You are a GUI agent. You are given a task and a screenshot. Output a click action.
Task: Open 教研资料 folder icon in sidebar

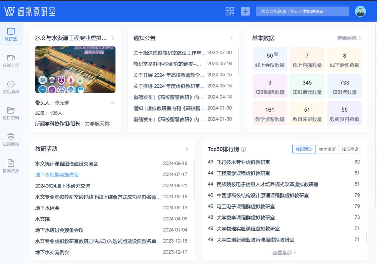click(x=11, y=110)
